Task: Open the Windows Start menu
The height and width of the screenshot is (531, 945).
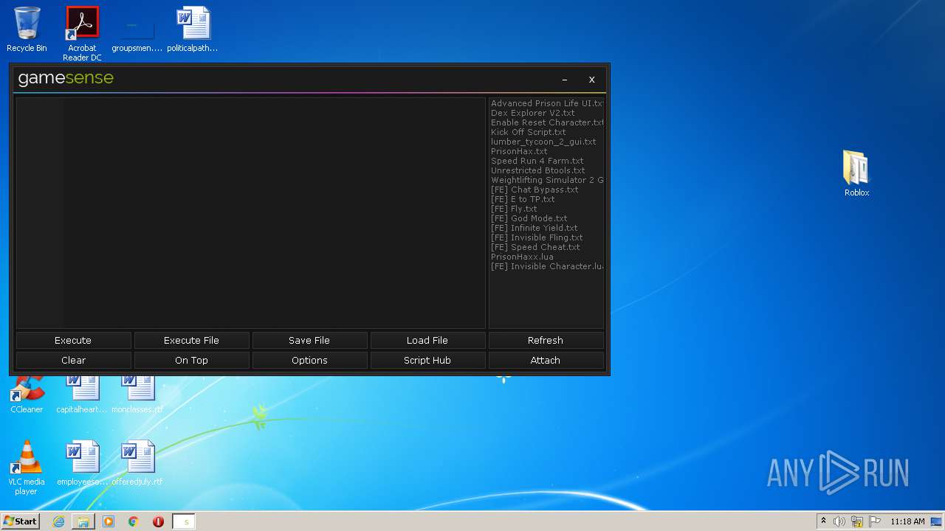Action: tap(20, 521)
